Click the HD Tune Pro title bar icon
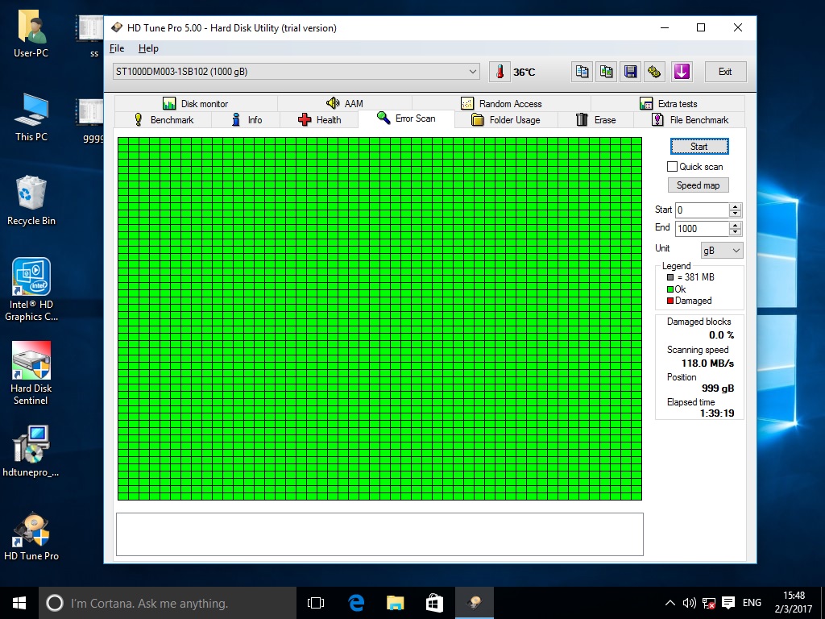The width and height of the screenshot is (825, 619). tap(117, 27)
